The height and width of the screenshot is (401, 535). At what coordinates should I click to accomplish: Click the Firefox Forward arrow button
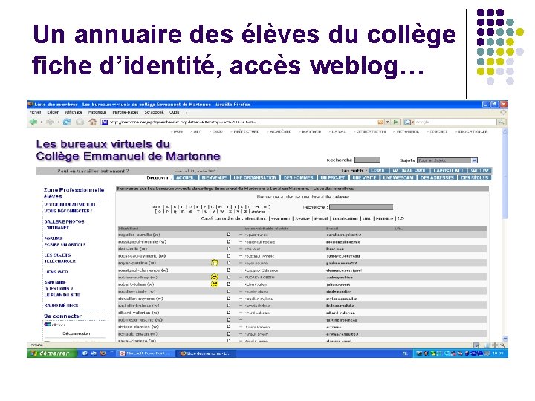[x=50, y=122]
